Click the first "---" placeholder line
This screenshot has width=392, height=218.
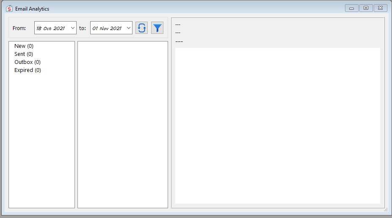(x=178, y=25)
